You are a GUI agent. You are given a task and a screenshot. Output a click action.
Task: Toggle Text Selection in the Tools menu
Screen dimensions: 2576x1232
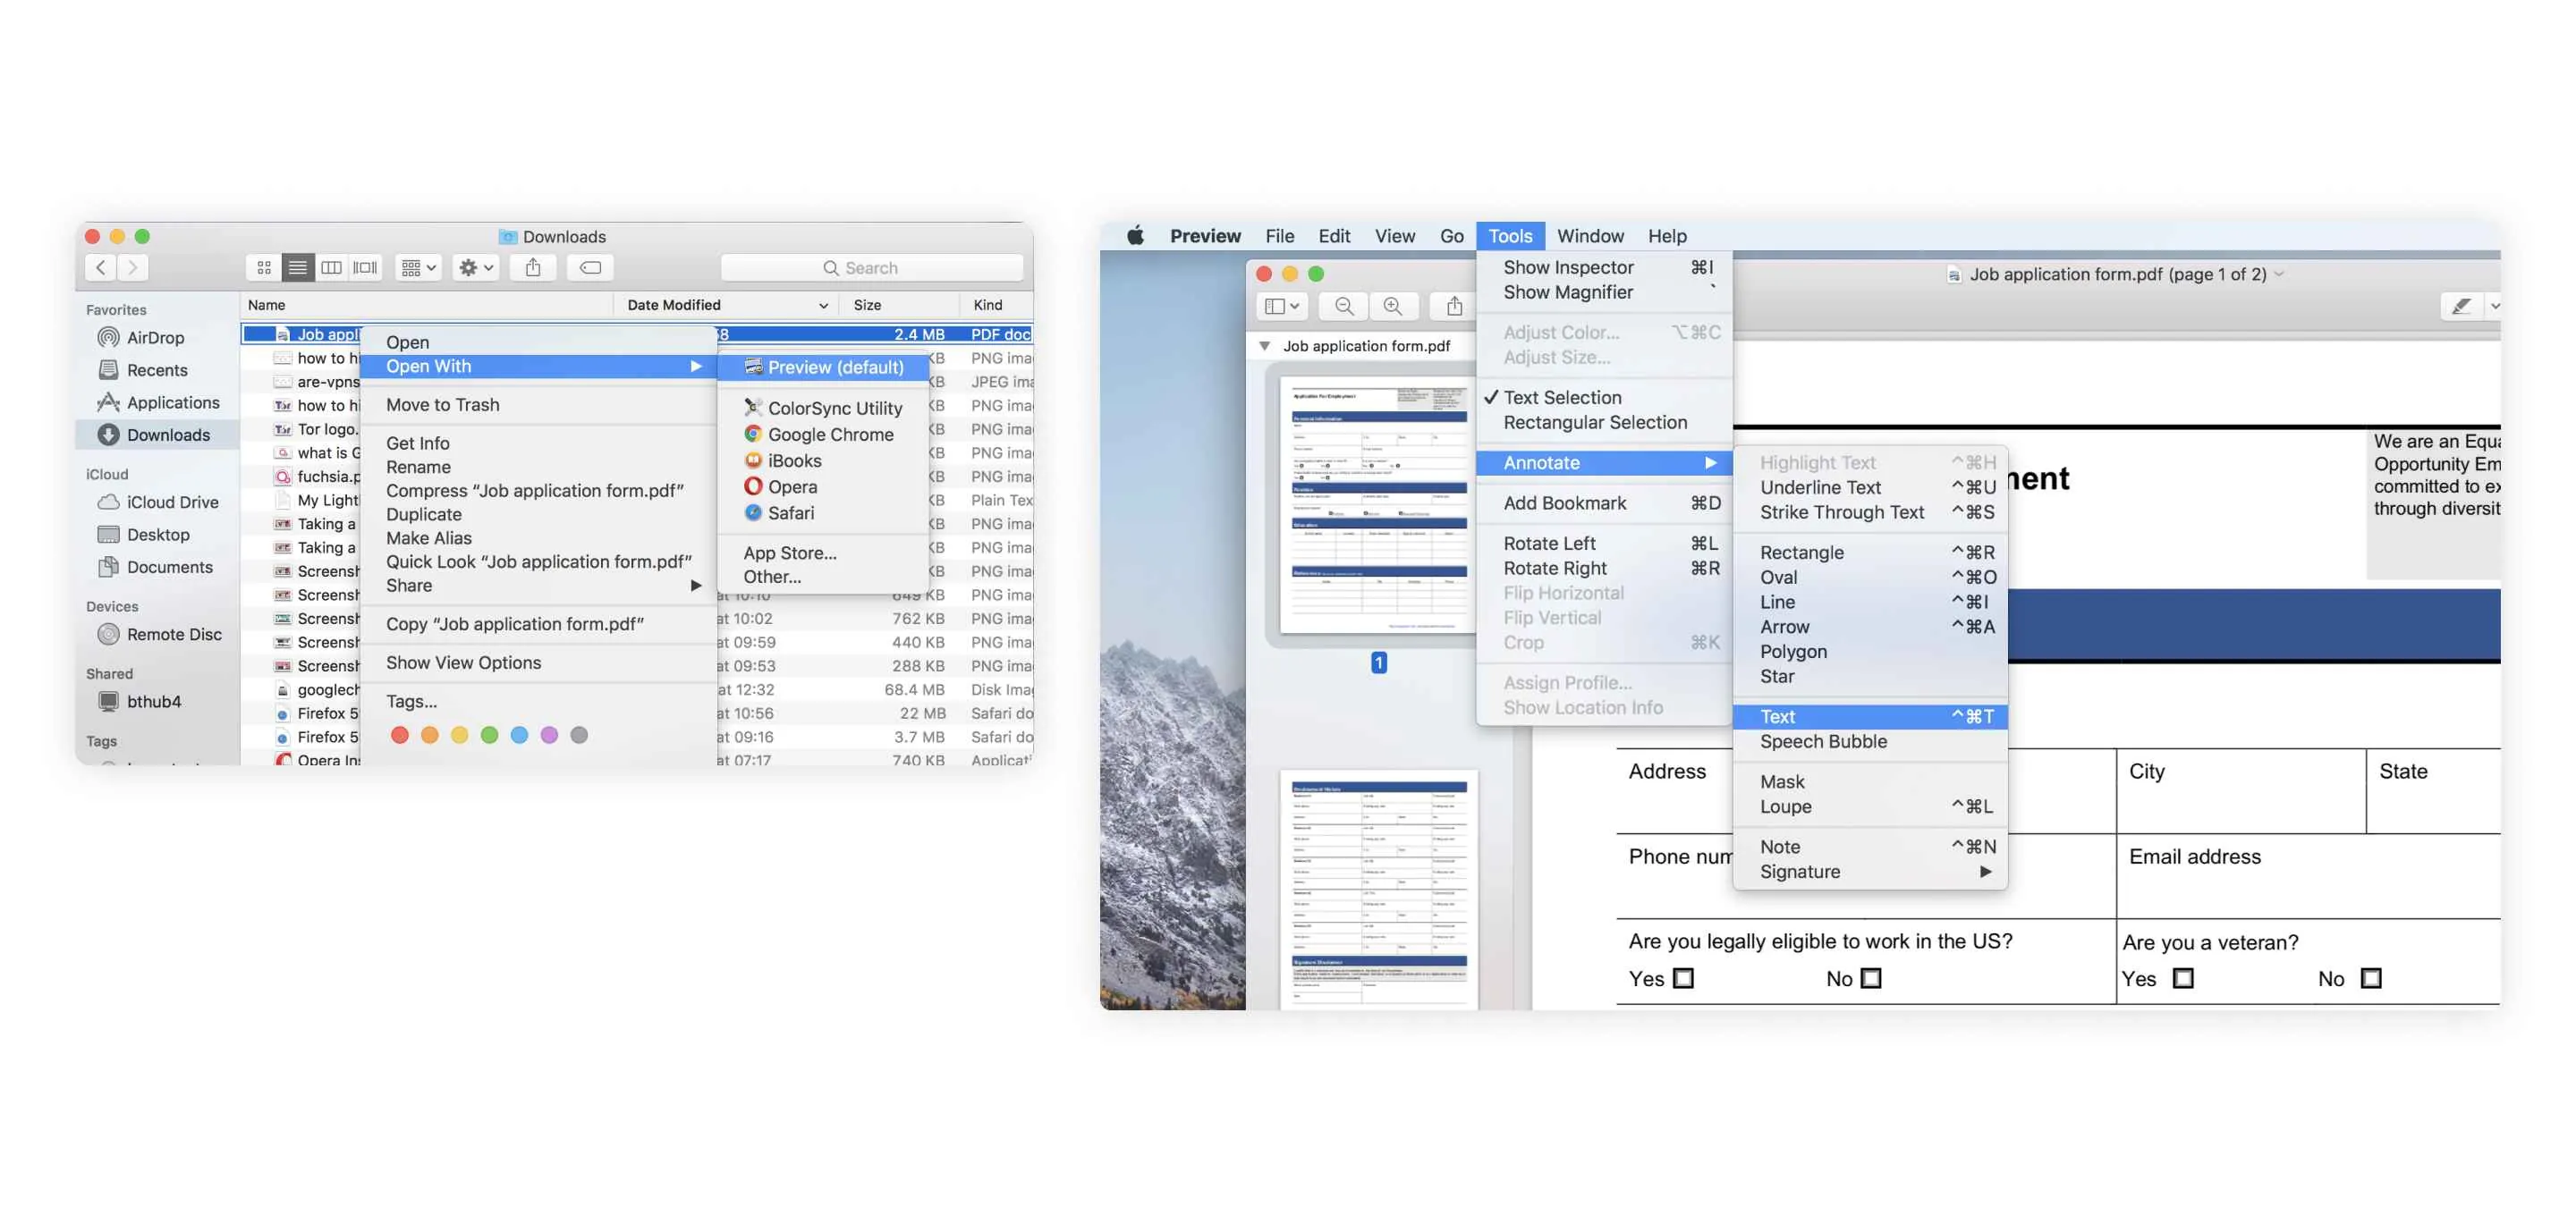point(1564,397)
